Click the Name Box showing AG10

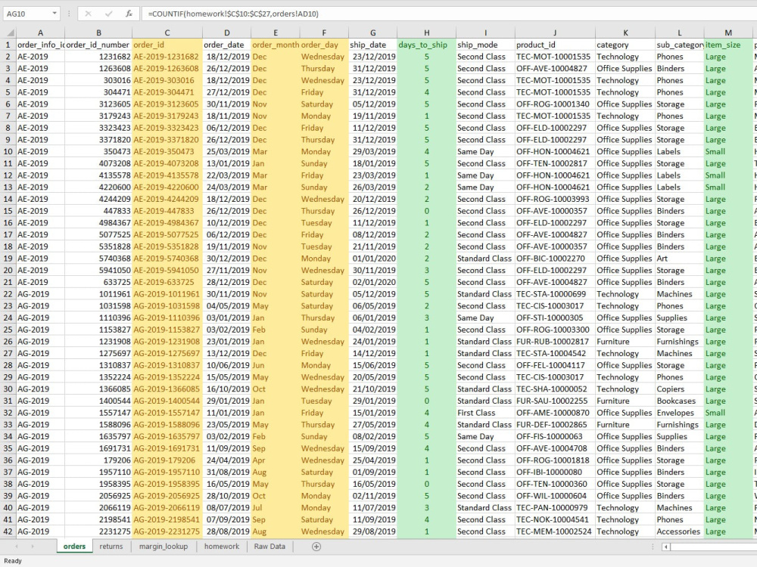click(26, 14)
